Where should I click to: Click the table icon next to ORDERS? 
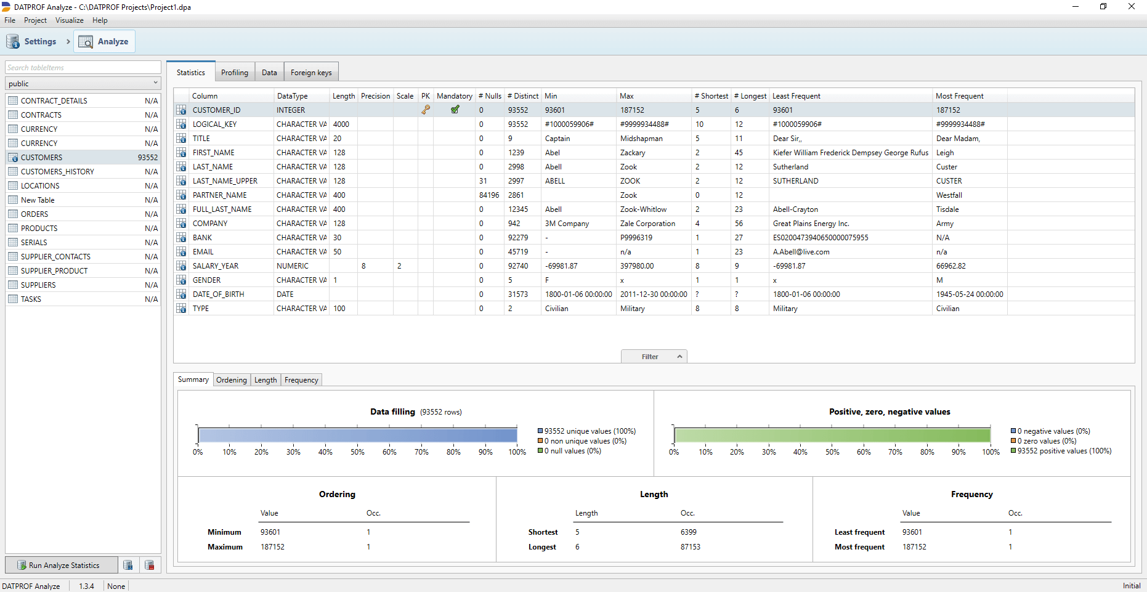coord(13,214)
